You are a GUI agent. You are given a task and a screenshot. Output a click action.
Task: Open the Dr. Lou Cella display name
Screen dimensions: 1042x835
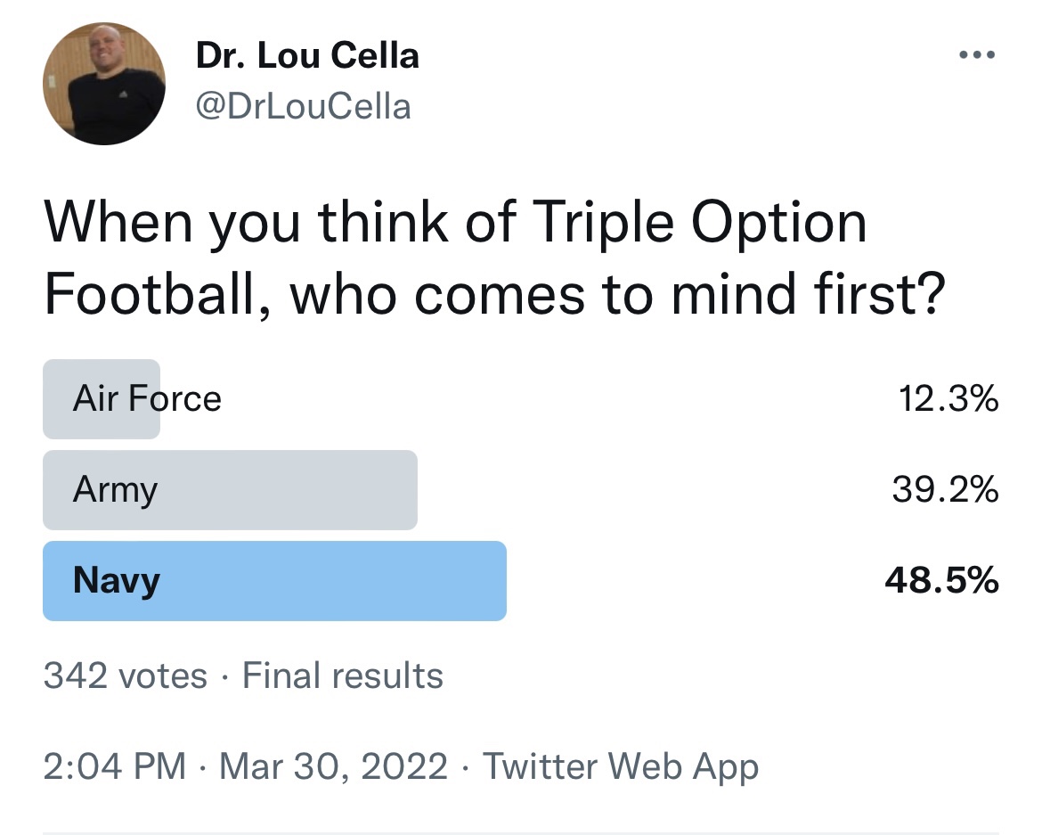pyautogui.click(x=307, y=55)
